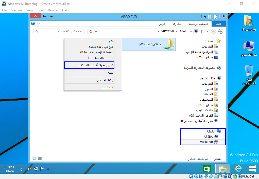Open the VirtualBox Machine menu

[16, 10]
